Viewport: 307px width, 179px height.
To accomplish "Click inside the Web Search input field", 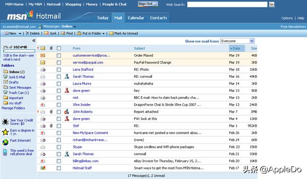I will point(227,4).
